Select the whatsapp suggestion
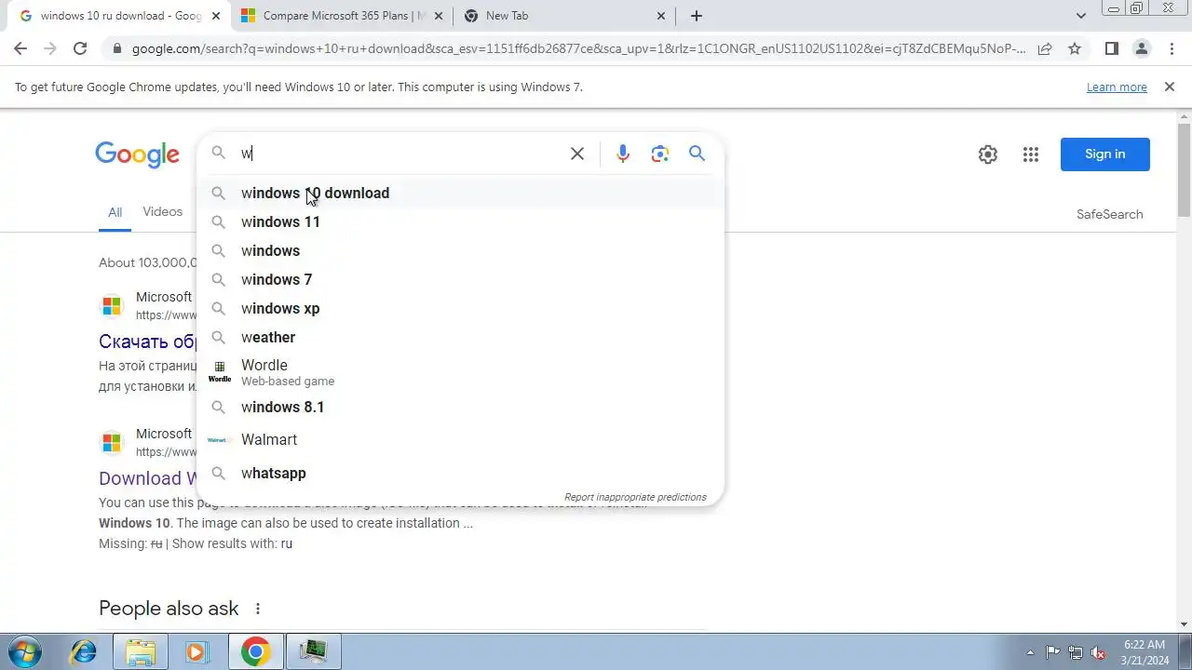This screenshot has height=670, width=1192. [x=460, y=473]
